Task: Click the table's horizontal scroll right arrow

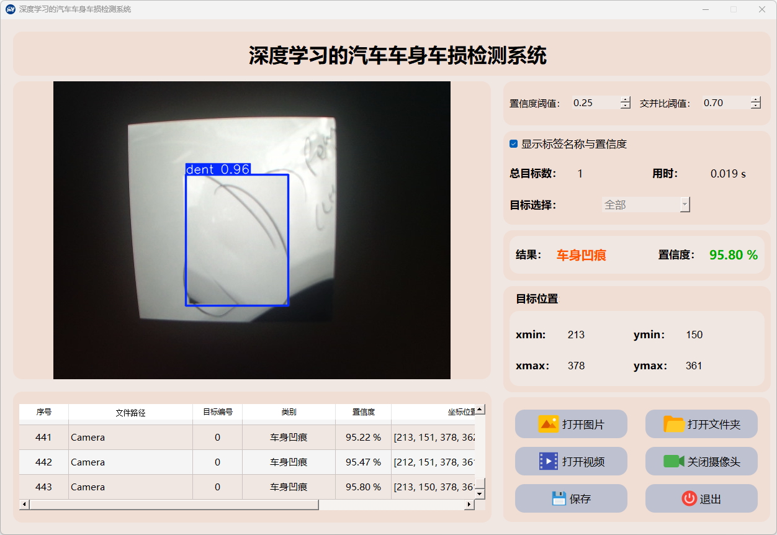Action: click(x=469, y=505)
